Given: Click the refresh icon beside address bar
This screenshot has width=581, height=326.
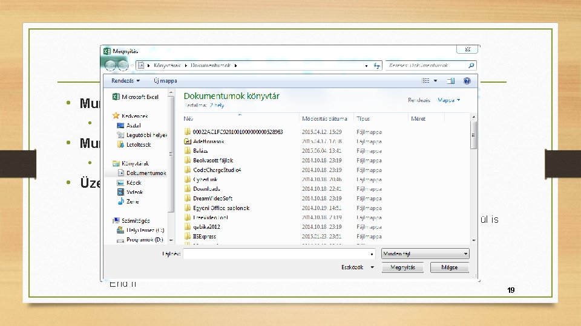Looking at the screenshot, I should click(377, 65).
